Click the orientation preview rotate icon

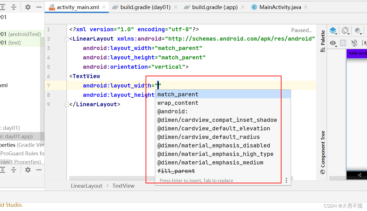[x=345, y=30]
